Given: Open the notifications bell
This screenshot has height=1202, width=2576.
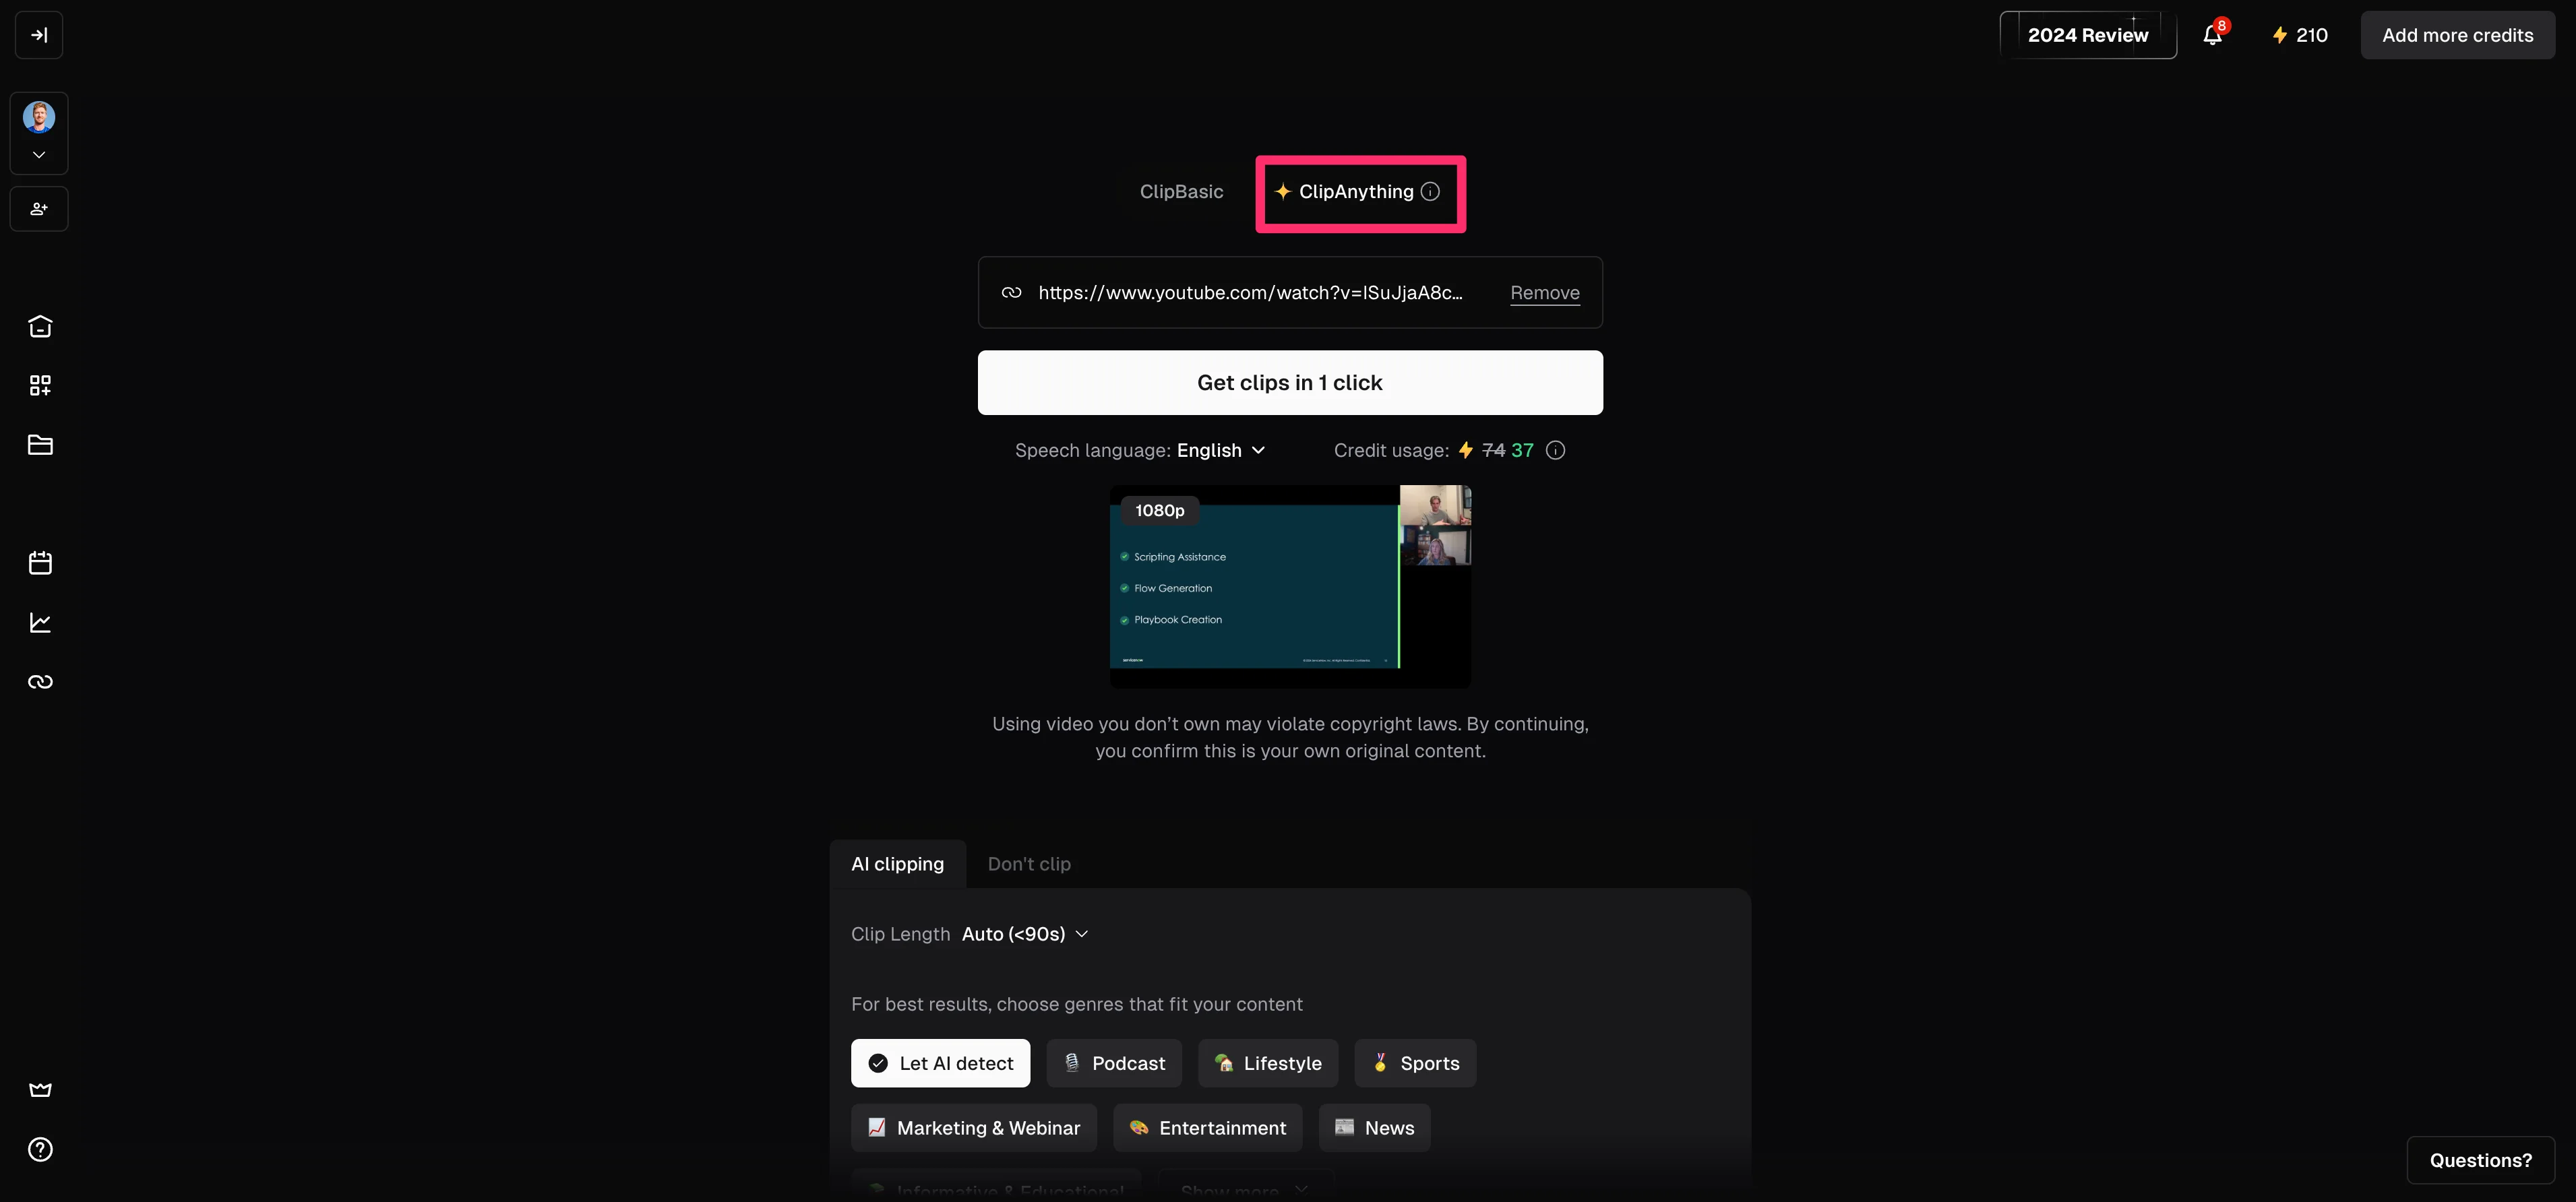Looking at the screenshot, I should pyautogui.click(x=2213, y=35).
